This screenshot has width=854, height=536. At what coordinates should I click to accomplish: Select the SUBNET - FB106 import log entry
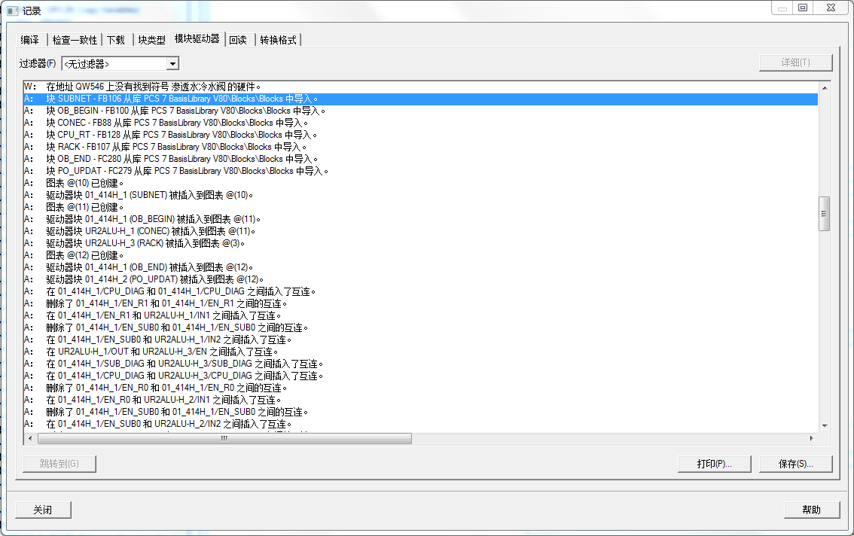coord(226,98)
